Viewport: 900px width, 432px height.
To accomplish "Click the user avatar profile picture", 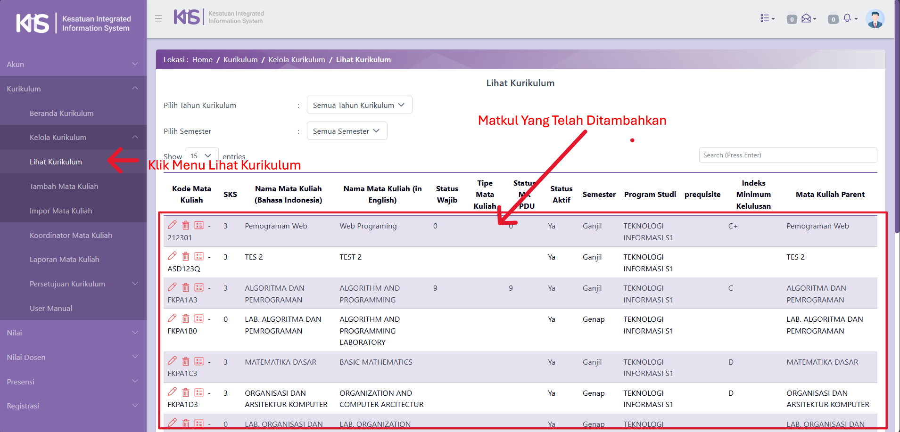I will click(x=875, y=19).
